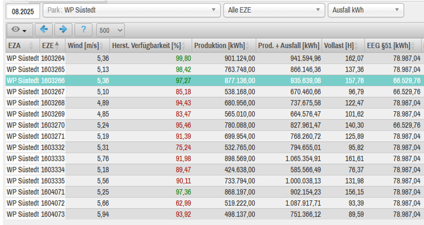424x225 pixels.
Task: Sort by Produktion [kWh] column
Action: click(x=224, y=46)
